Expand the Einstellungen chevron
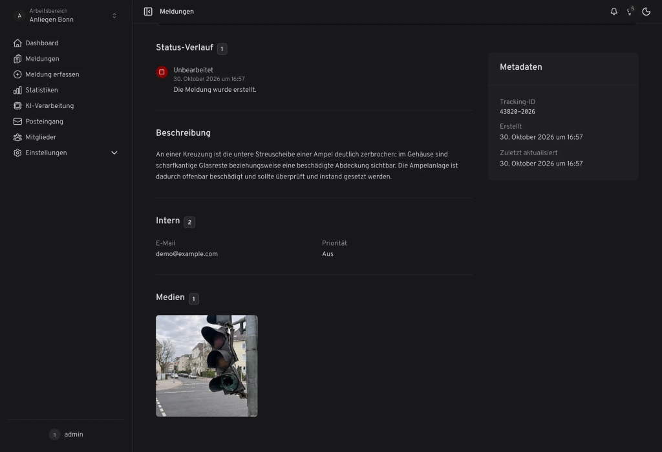Screen dimensions: 662x452 (114, 153)
